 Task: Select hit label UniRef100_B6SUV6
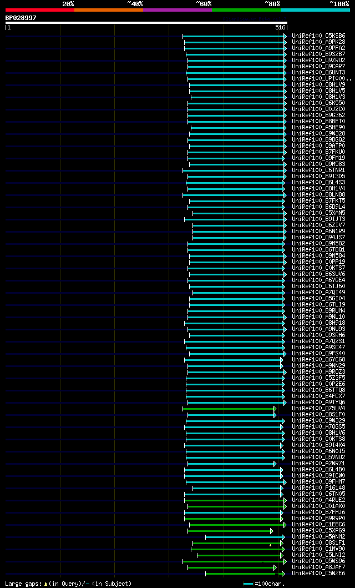tap(319, 274)
